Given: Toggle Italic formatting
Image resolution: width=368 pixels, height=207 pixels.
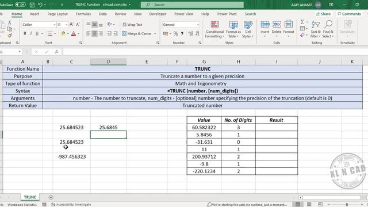Looking at the screenshot, I should click(30, 33).
